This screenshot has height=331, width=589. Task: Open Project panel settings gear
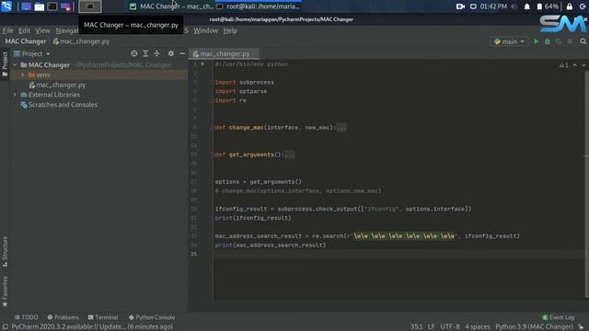171,53
